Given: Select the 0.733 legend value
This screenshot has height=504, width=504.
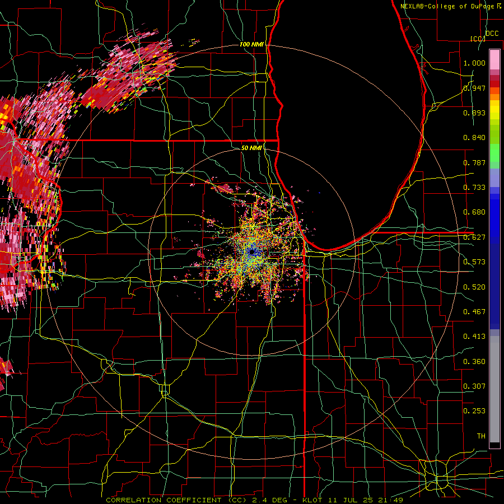Looking at the screenshot, I should 474,188.
